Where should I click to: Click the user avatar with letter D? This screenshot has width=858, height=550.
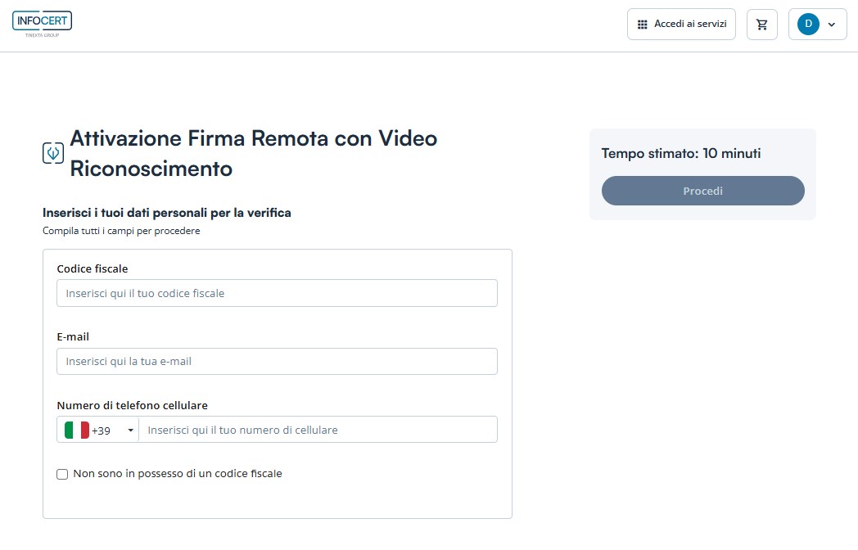tap(808, 24)
